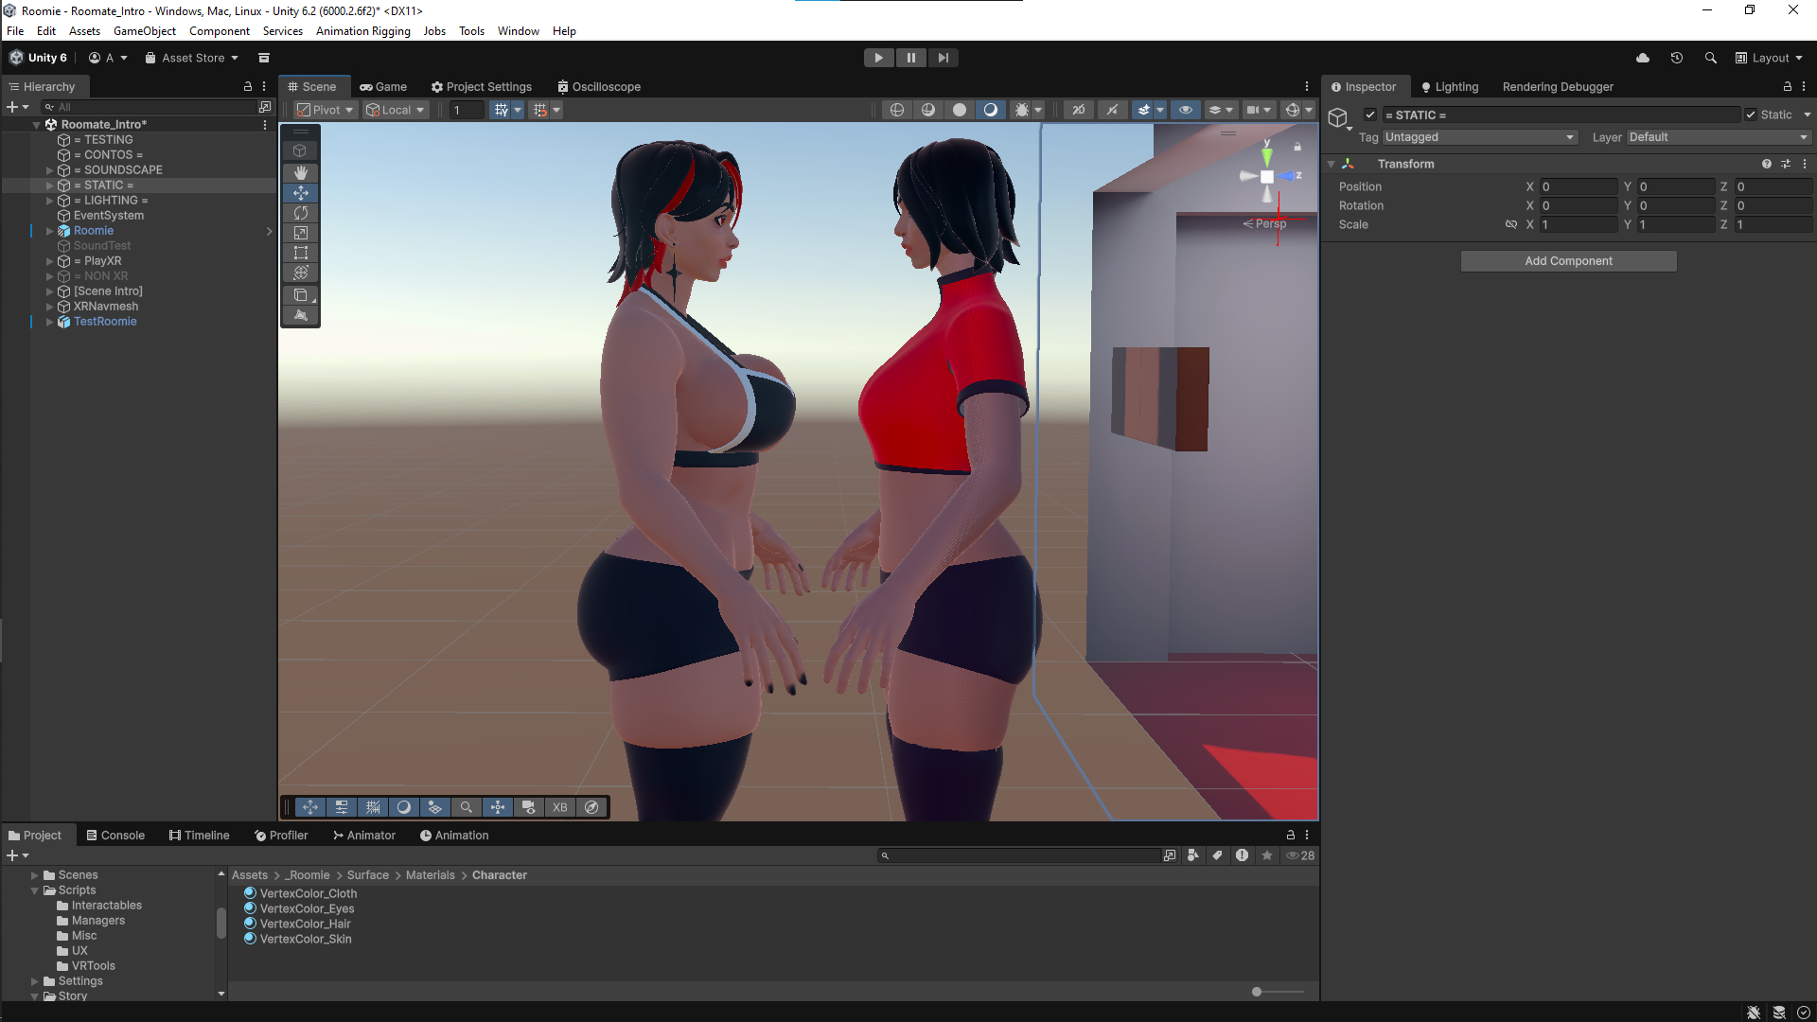Screen dimensions: 1817x1022
Task: Open the Undo History icon
Action: (1676, 58)
